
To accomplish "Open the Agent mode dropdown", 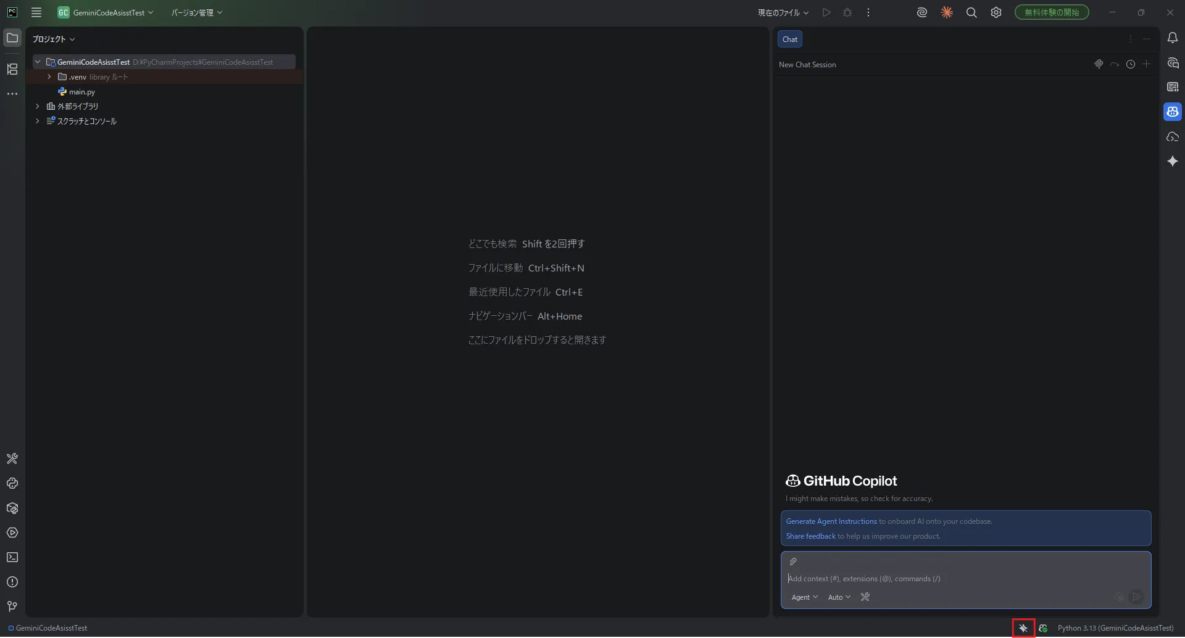I will (805, 597).
